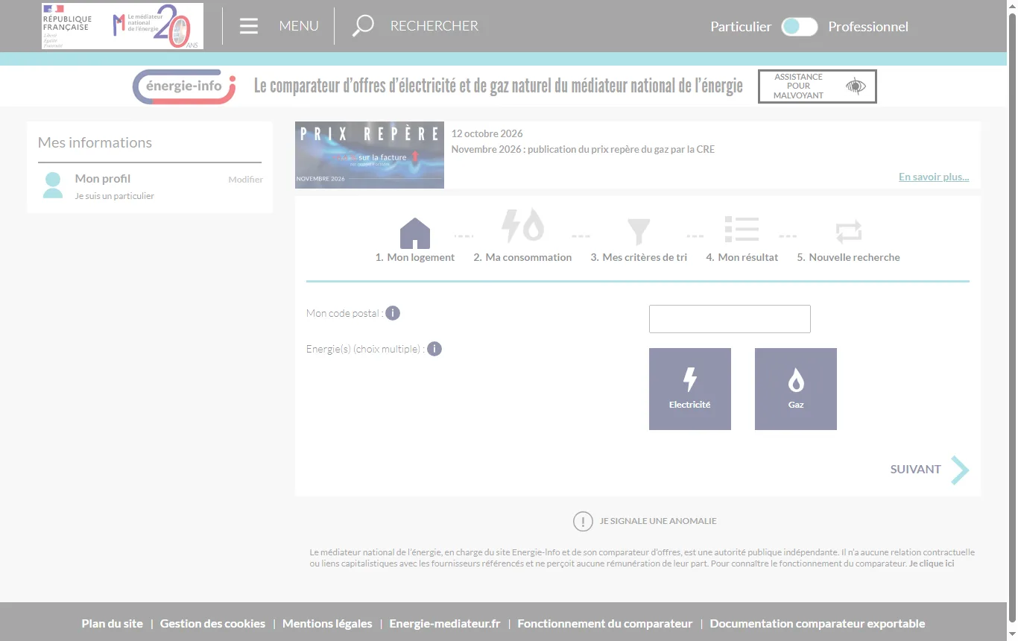Open Plan du site footer link
1018x641 pixels.
click(x=113, y=624)
